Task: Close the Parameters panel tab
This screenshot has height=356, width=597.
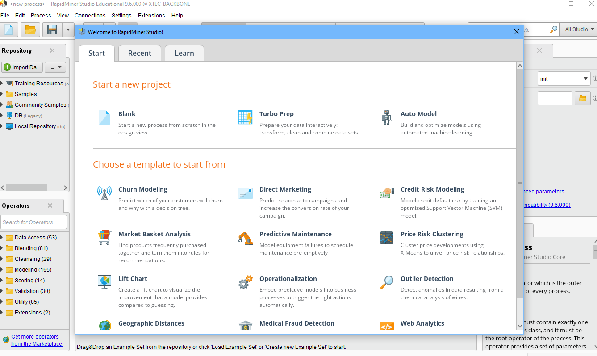Action: pos(539,50)
